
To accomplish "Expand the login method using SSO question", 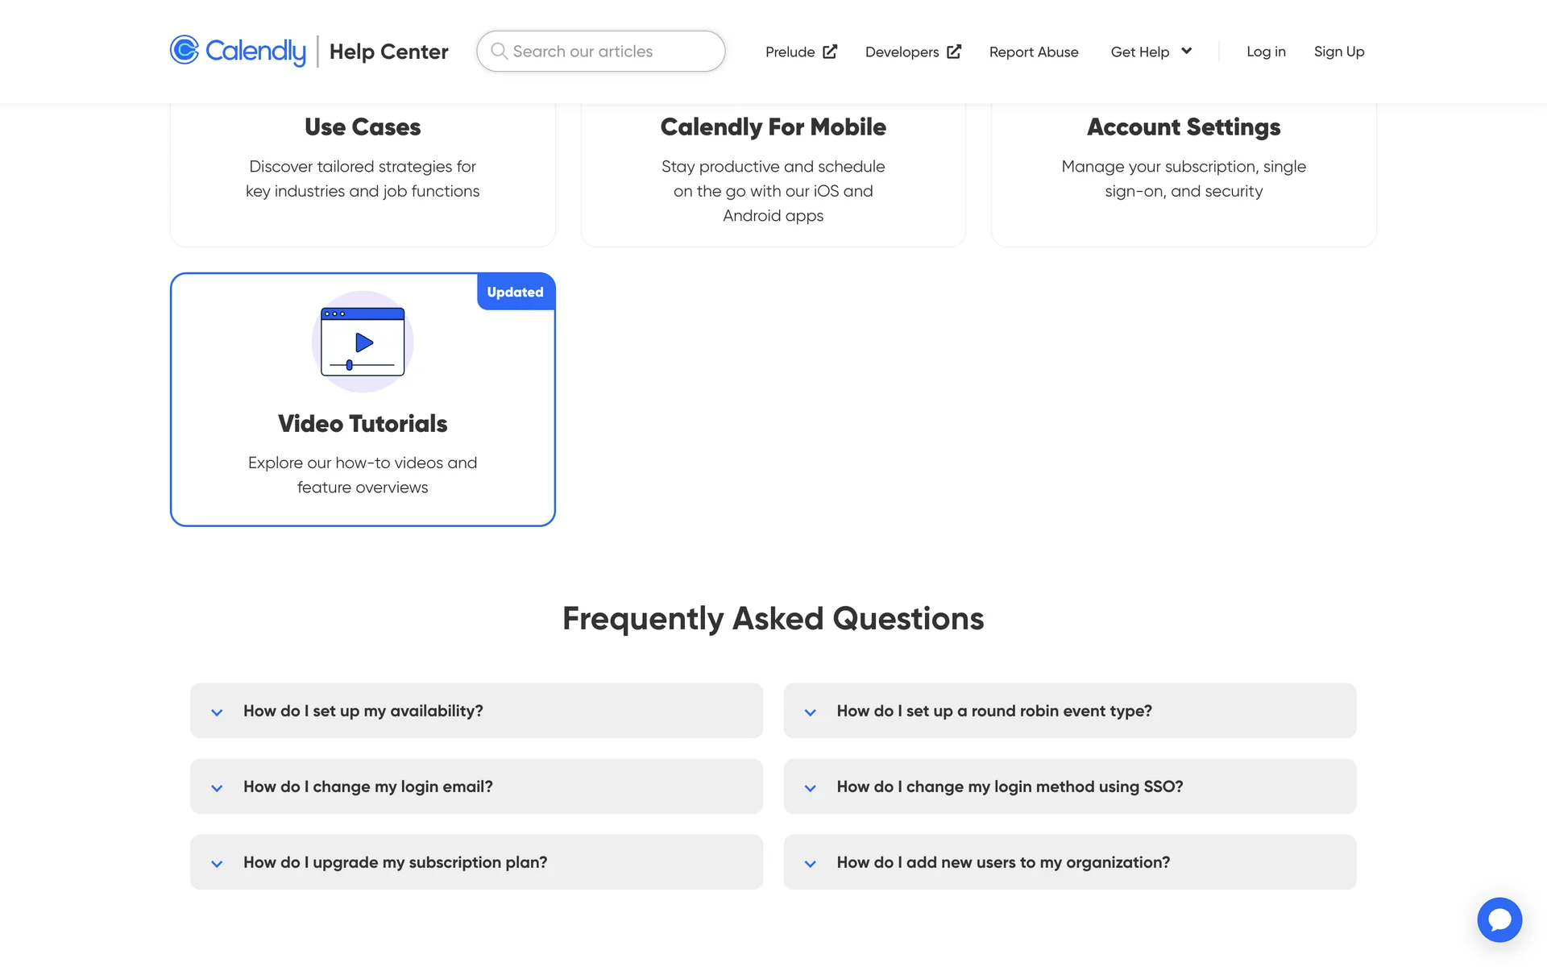I will pos(1069,786).
